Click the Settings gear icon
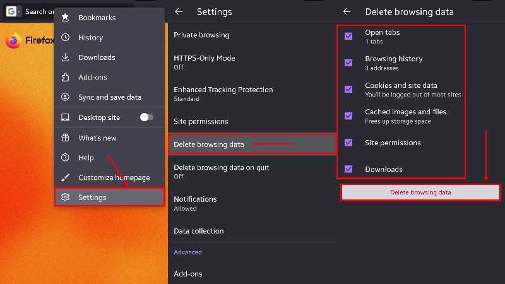505x284 pixels. (65, 198)
